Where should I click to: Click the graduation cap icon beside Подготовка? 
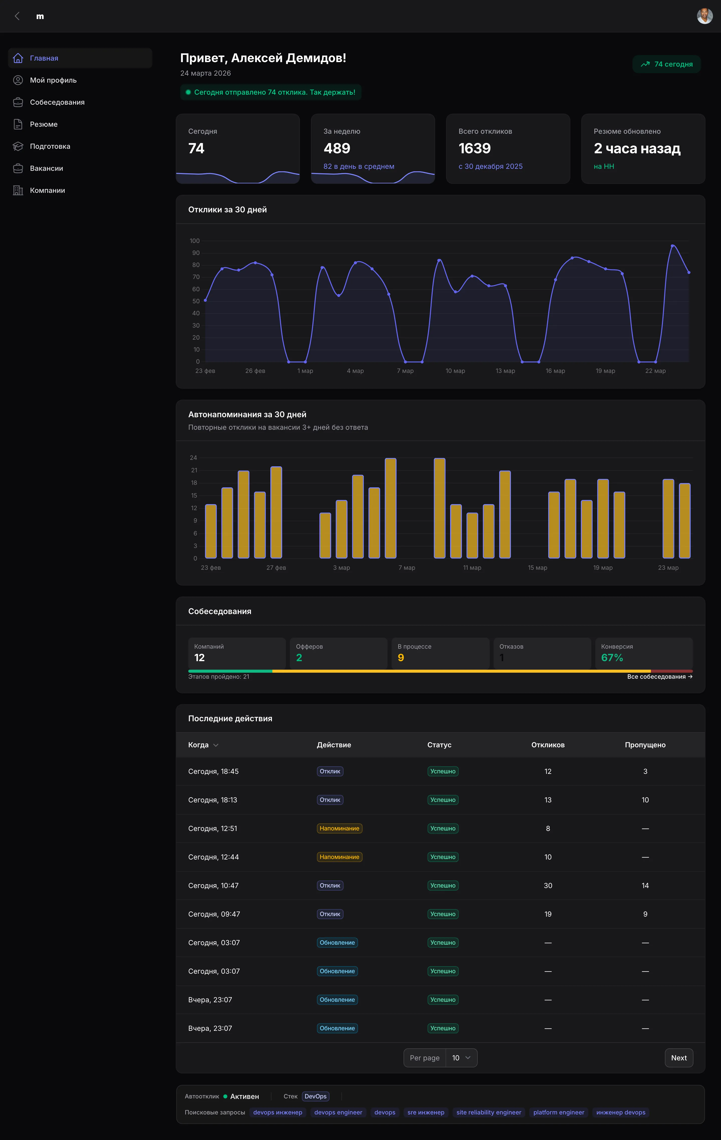(x=18, y=146)
